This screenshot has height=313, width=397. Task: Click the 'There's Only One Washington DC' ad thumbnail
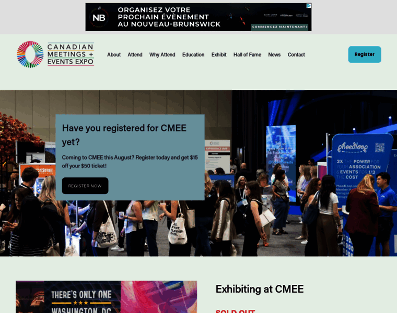(107, 297)
